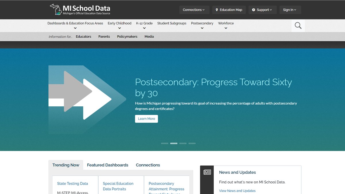Go to third carousel slide indicator
This screenshot has width=345, height=194.
click(x=183, y=143)
